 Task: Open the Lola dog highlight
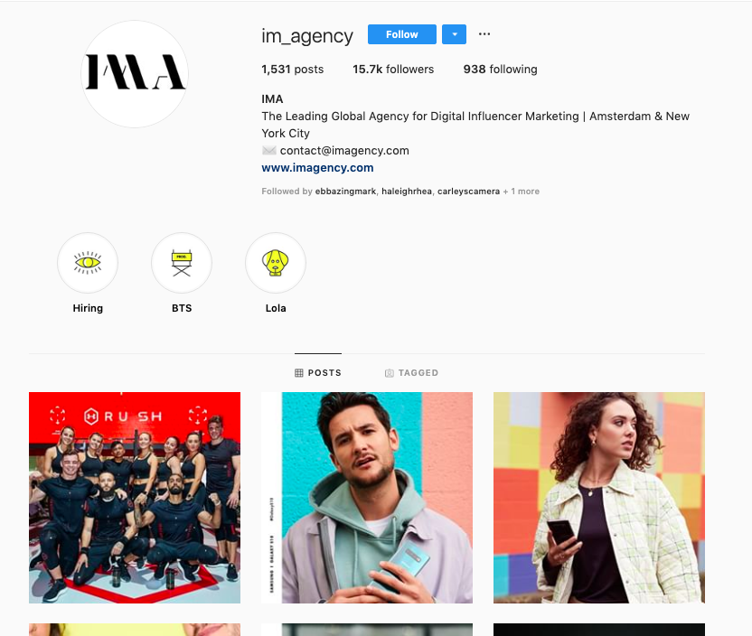point(276,263)
